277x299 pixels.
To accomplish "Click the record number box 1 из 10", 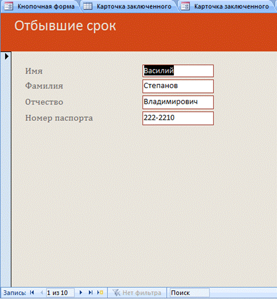I will pyautogui.click(x=60, y=293).
